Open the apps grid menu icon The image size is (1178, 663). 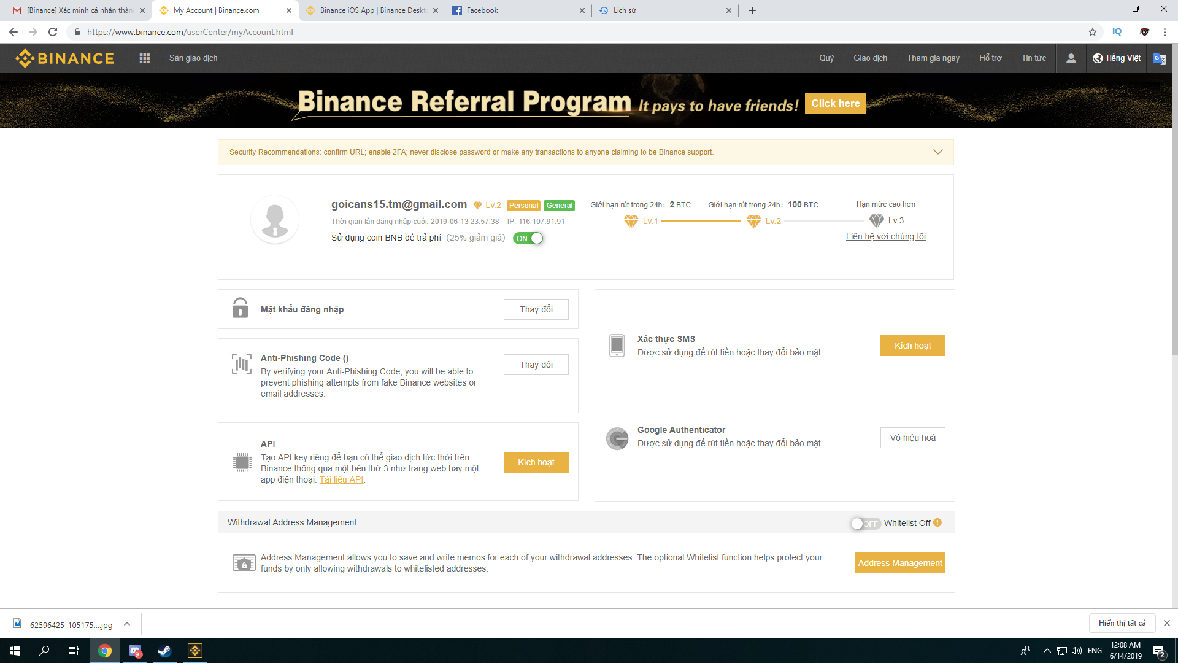145,58
